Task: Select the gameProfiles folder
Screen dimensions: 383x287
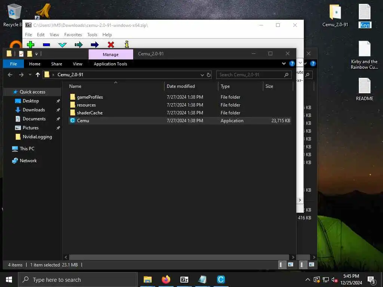Action: coord(90,97)
